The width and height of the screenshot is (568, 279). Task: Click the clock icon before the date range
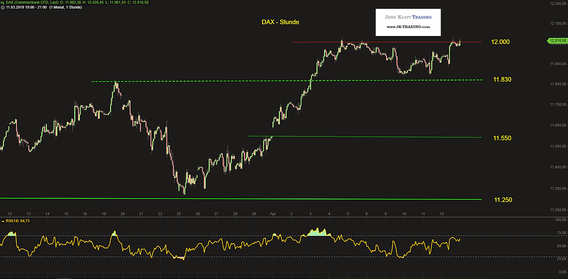tap(2, 7)
